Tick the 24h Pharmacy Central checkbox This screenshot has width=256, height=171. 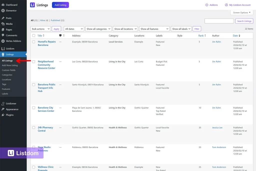point(34,127)
